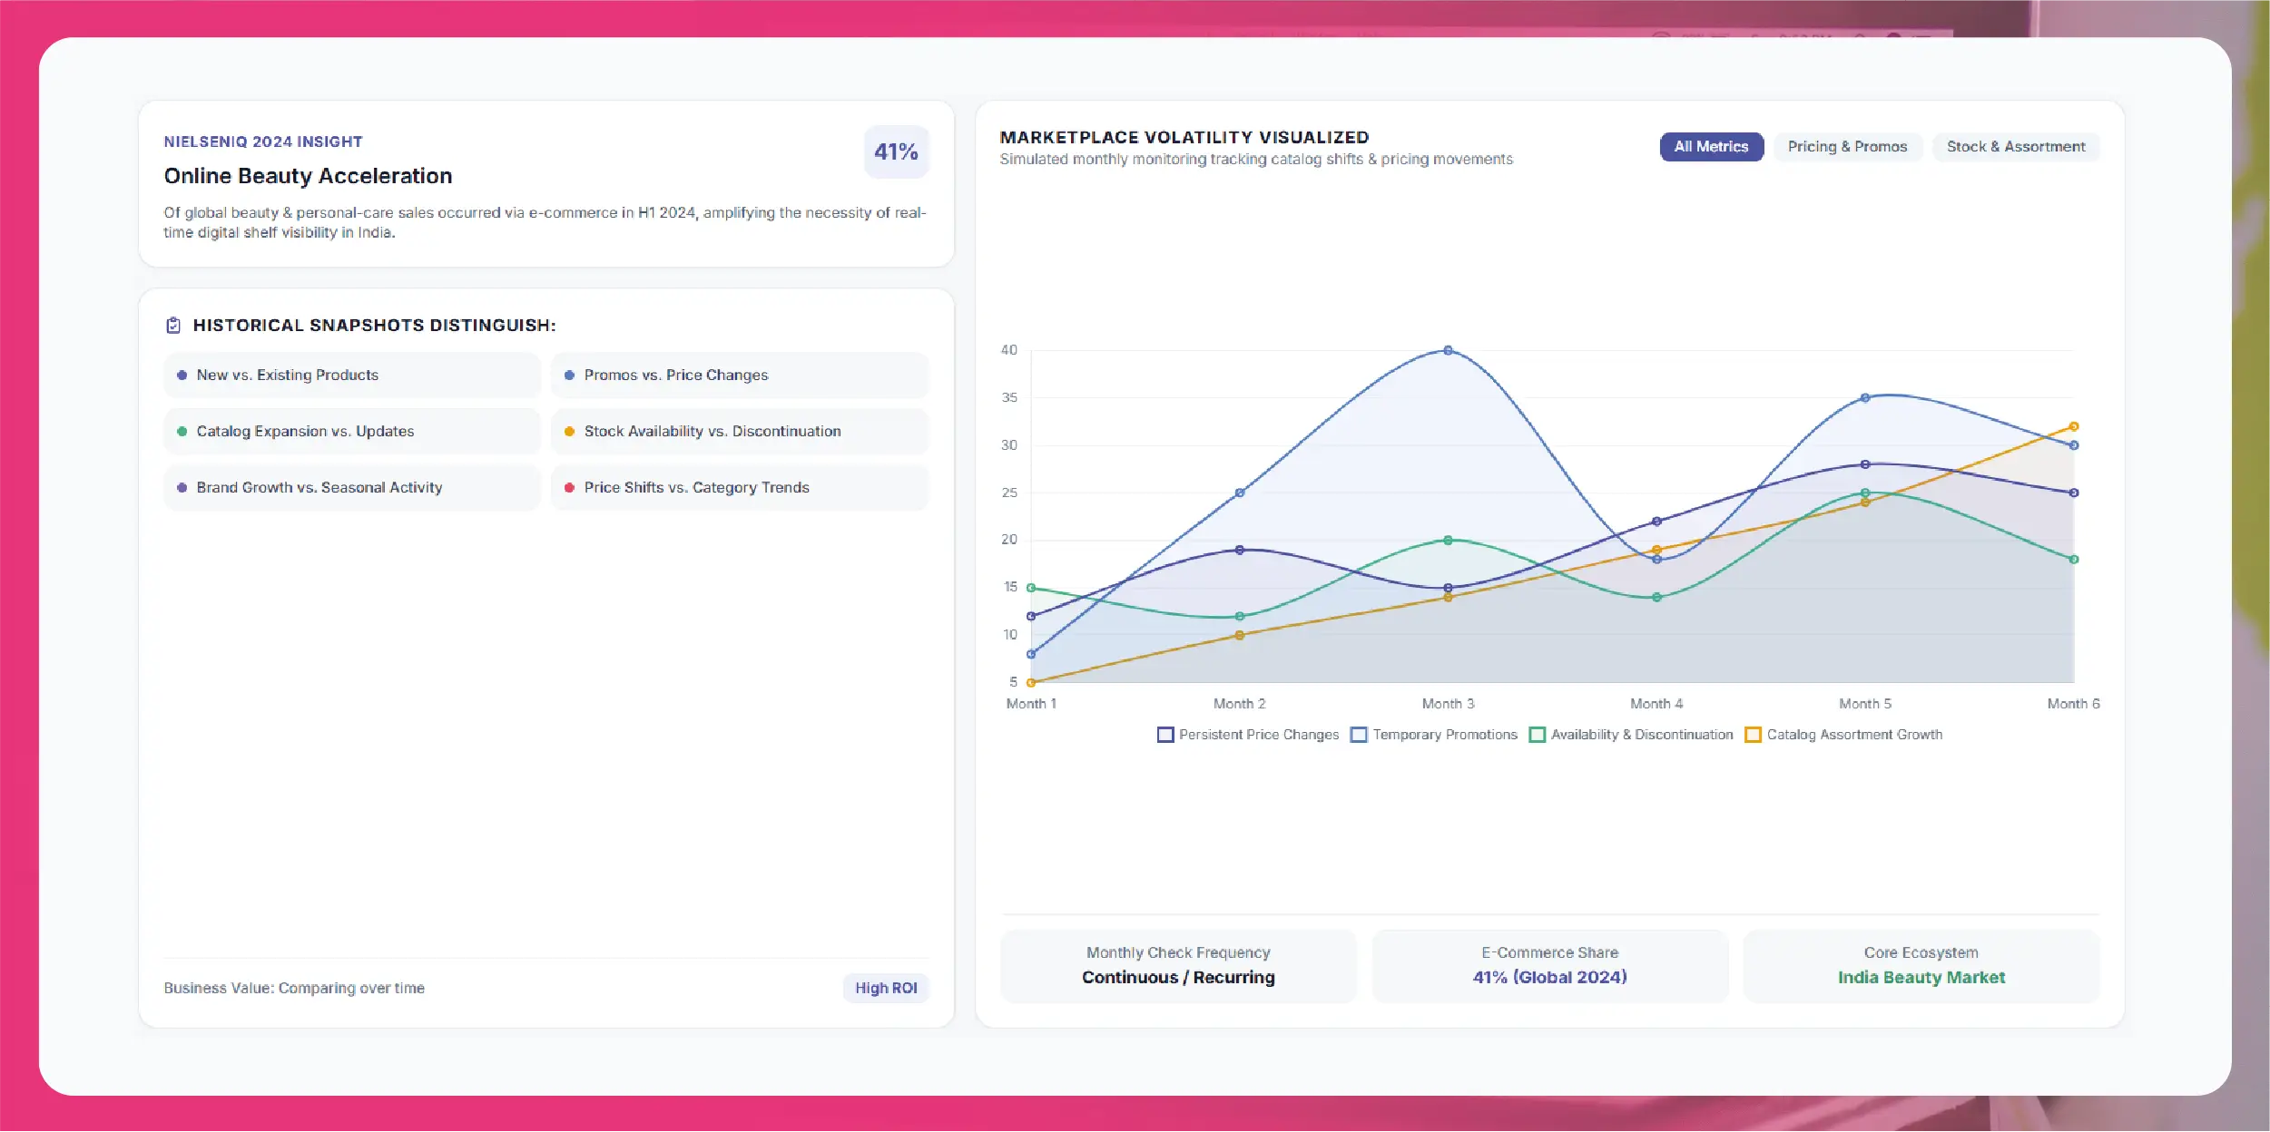Click the Month 4 axis label
This screenshot has height=1132, width=2270.
point(1656,704)
